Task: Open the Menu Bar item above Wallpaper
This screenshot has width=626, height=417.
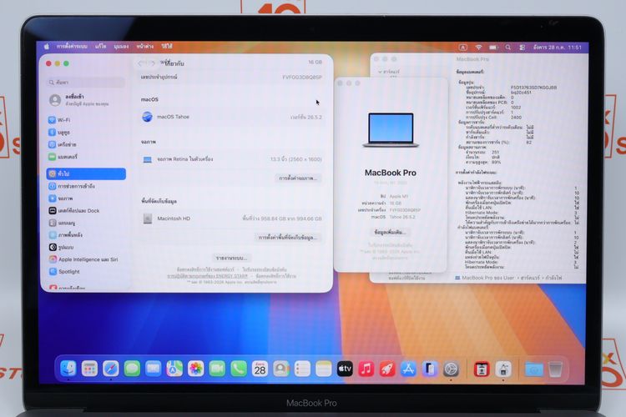Action: coord(63,223)
